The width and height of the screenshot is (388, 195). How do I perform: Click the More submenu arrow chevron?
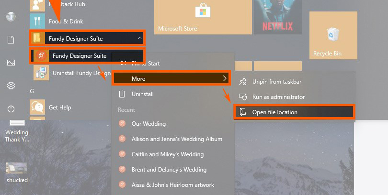pos(225,78)
